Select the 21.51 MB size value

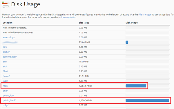tap(84, 76)
